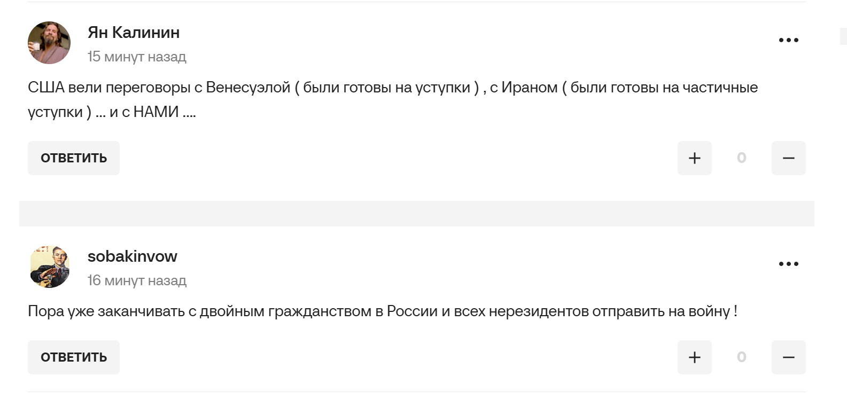Upvote Ян Калинин's comment with plus
This screenshot has height=399, width=847.
click(694, 158)
